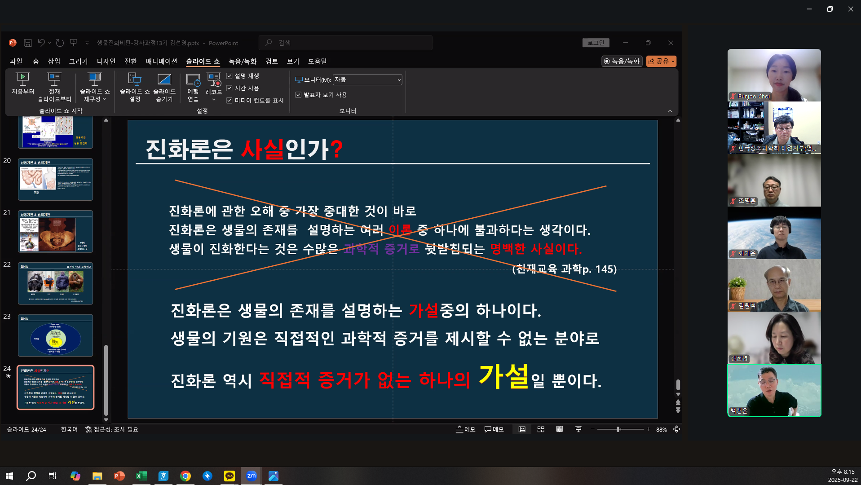Open the comments (메모) pane button
The width and height of the screenshot is (861, 485).
[494, 429]
